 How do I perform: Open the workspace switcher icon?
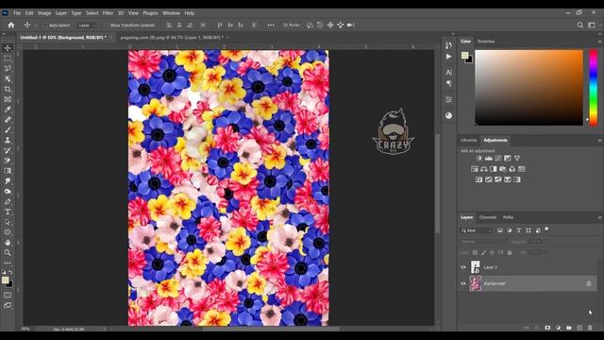coord(592,25)
